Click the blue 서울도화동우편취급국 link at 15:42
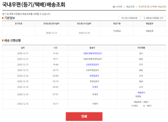 pyautogui.click(x=92, y=53)
